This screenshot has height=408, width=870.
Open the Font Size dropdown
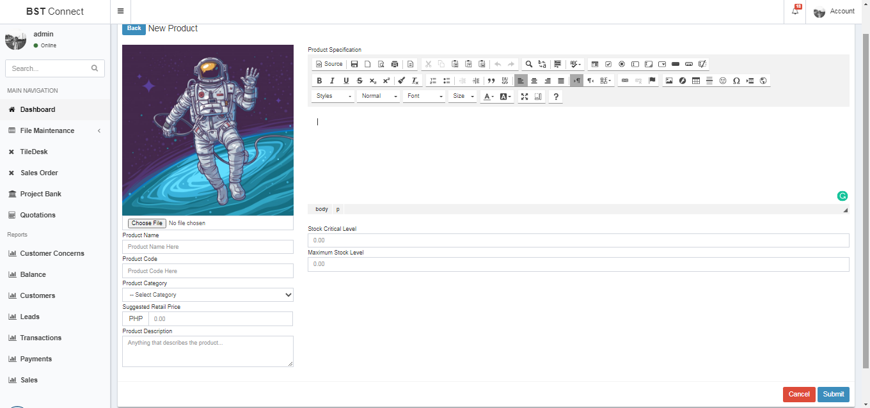[463, 97]
